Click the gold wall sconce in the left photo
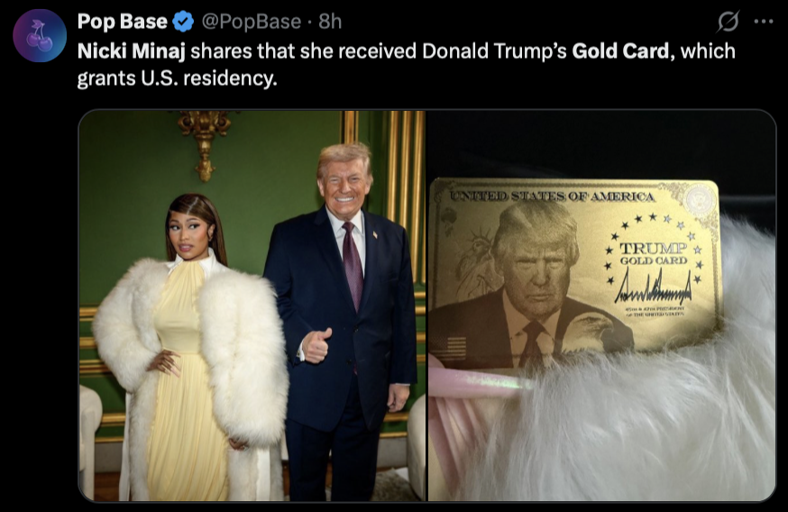Screen dimensions: 788x512 [204, 143]
